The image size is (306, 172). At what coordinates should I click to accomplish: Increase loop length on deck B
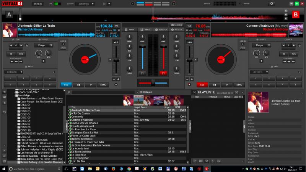point(294,45)
